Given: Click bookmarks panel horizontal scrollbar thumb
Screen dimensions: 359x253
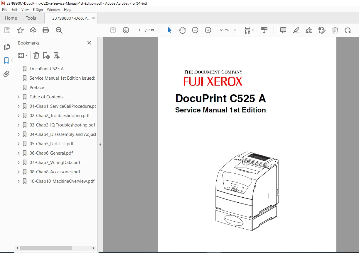Looking at the screenshot, I should point(46,248).
